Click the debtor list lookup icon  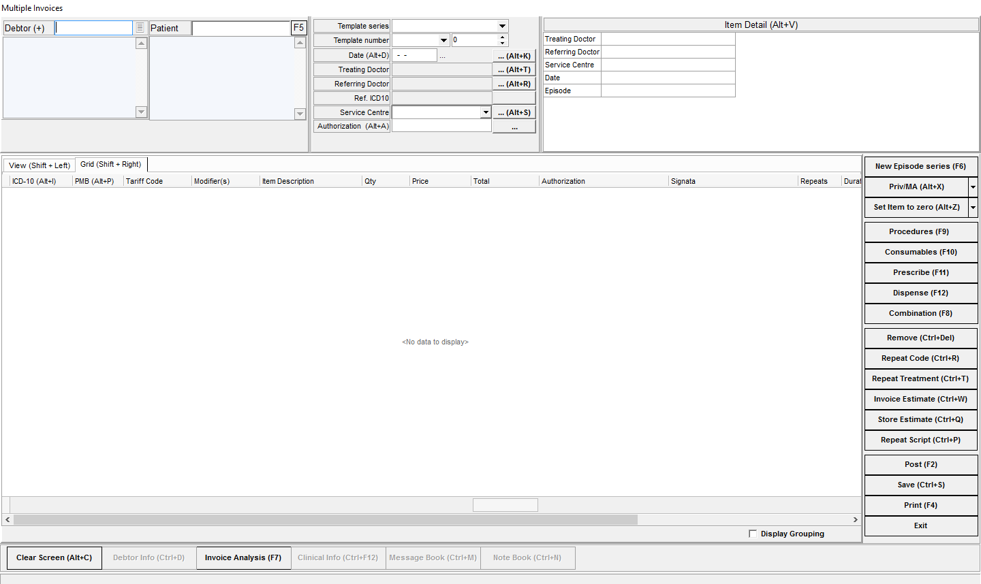coord(140,28)
